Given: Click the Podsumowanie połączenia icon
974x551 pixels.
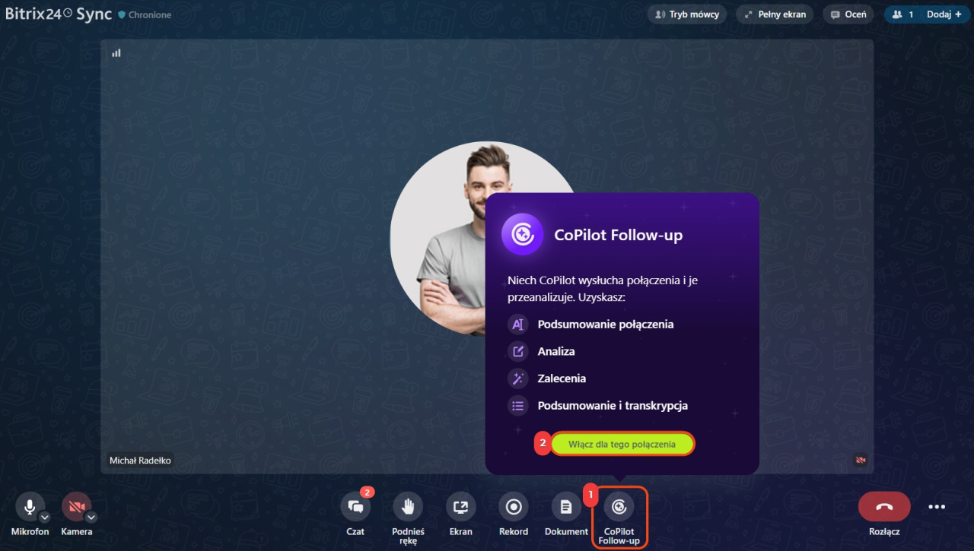Looking at the screenshot, I should [518, 325].
